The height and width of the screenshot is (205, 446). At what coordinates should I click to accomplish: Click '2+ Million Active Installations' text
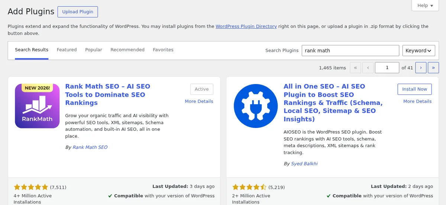(x=251, y=199)
